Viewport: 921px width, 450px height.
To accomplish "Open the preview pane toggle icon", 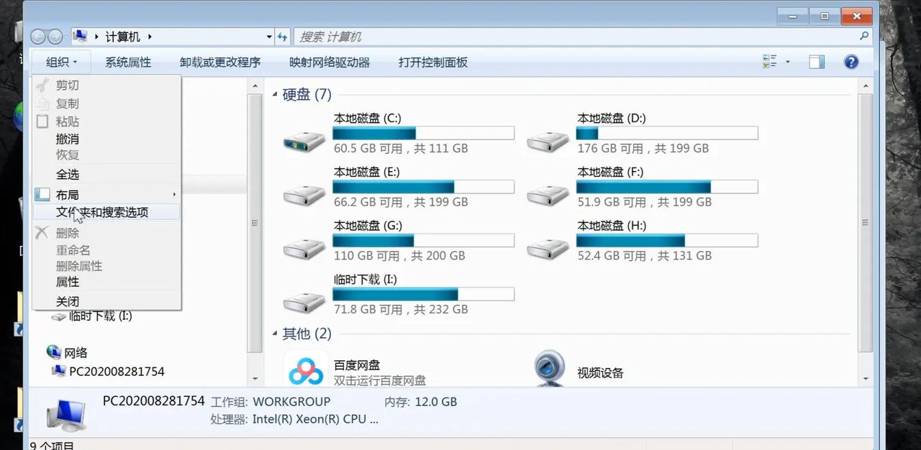I will click(816, 62).
